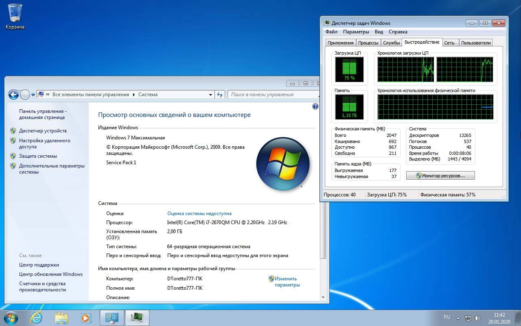
Task: Switch to the Процессы tab
Action: [368, 43]
